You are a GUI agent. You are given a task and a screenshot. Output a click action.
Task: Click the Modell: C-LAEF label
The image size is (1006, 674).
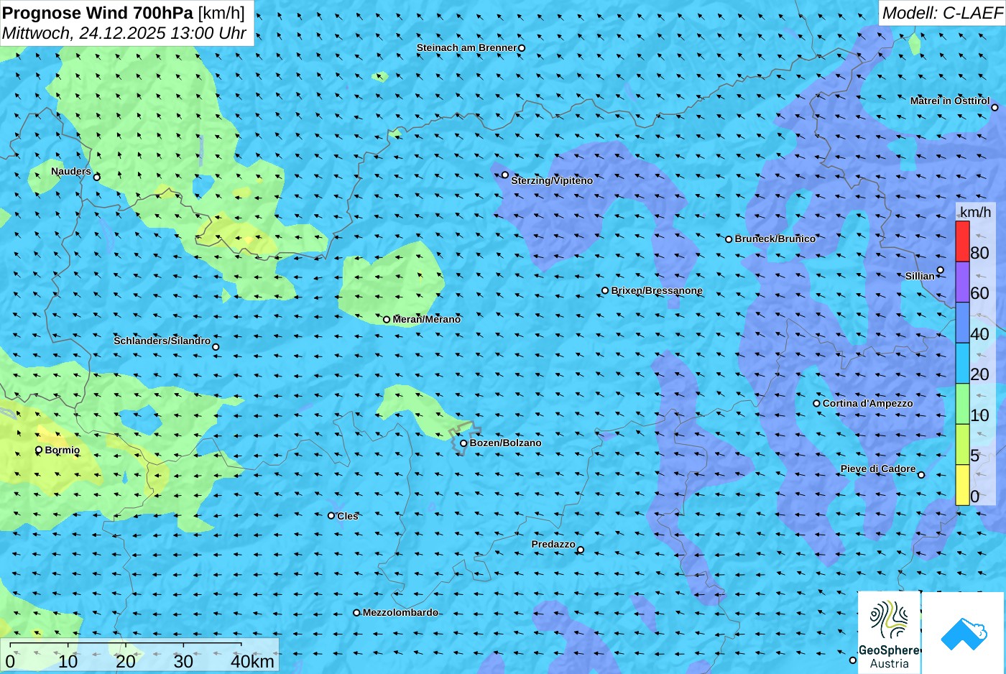tap(942, 13)
